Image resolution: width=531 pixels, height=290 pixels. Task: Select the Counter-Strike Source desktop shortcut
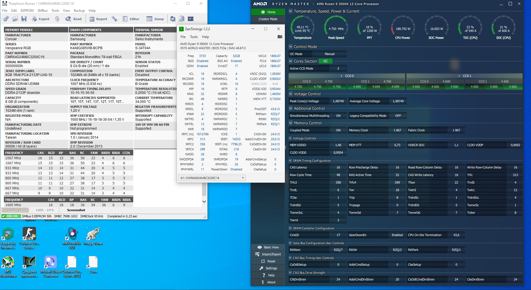[x=29, y=238]
